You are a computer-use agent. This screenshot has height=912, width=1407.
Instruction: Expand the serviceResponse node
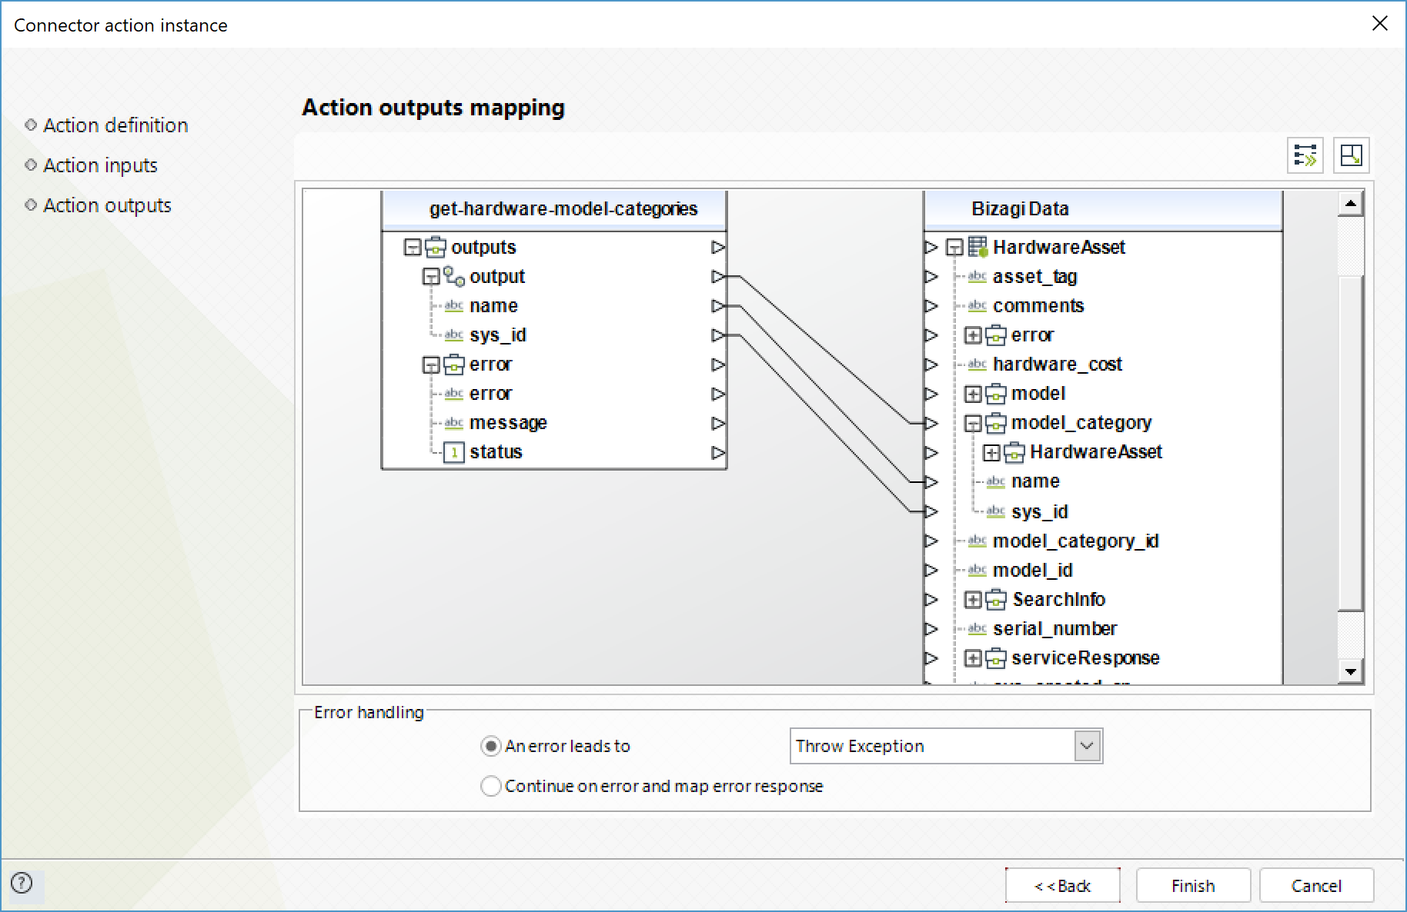(x=973, y=658)
